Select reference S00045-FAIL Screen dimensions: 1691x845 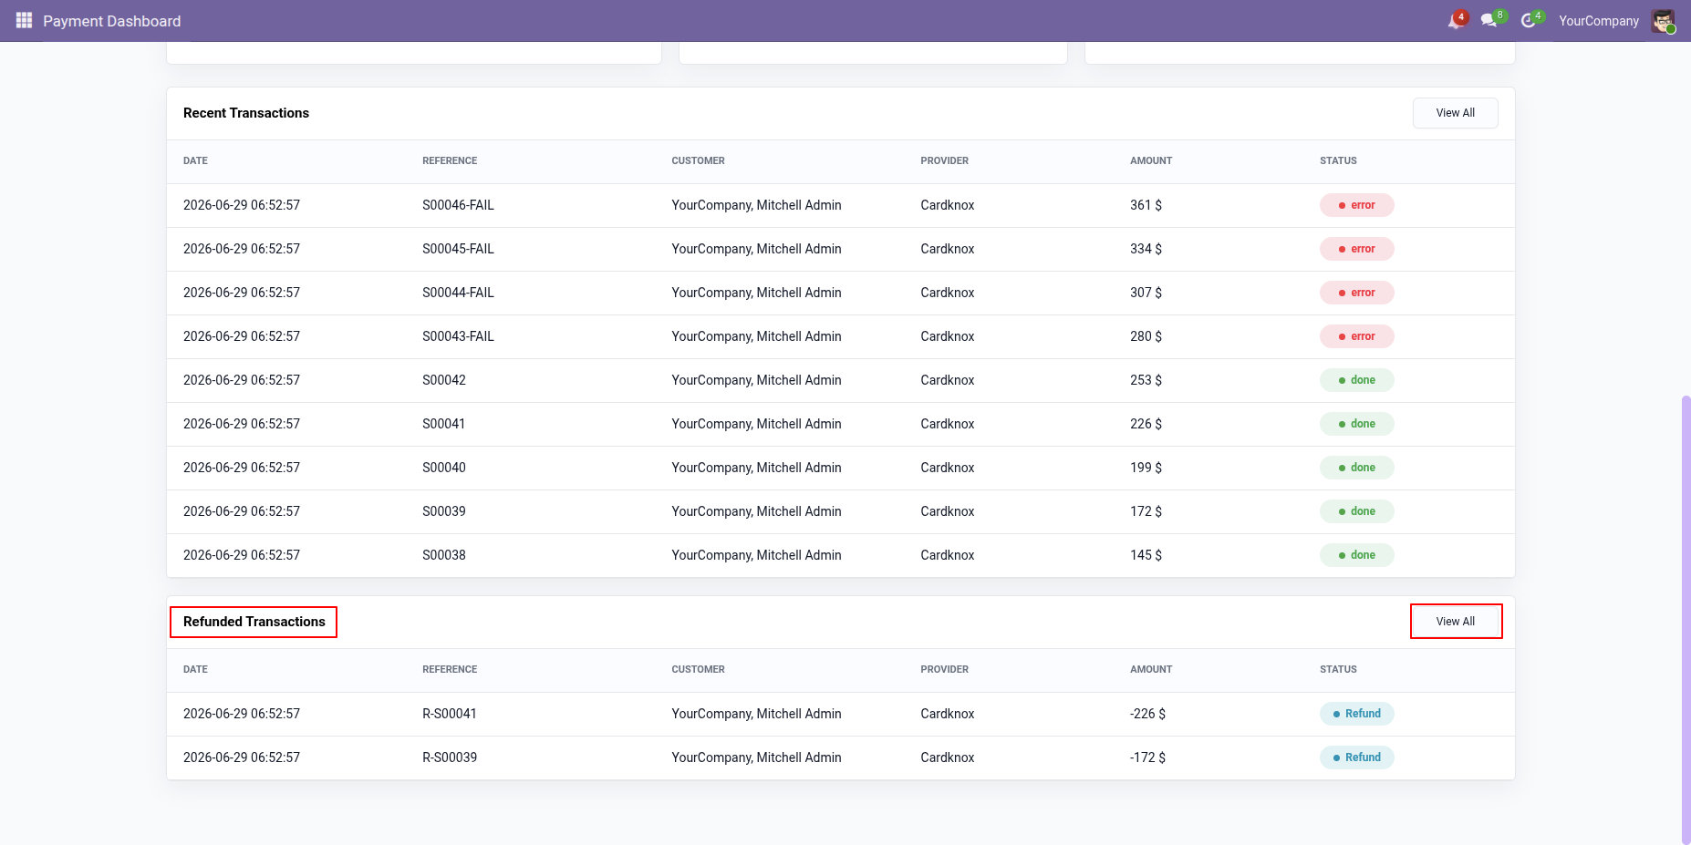458,249
